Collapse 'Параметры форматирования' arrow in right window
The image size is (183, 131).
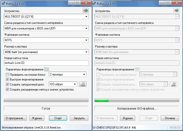[137, 69]
